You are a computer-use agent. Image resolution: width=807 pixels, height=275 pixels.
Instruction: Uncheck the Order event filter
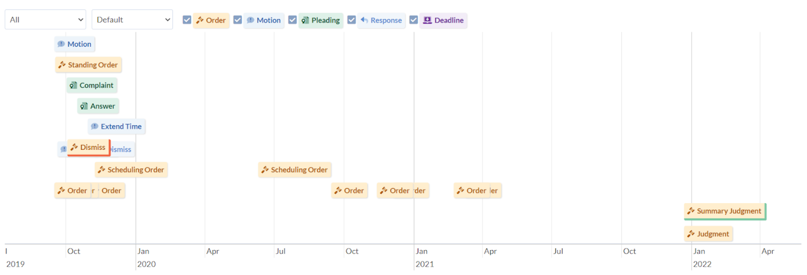coord(187,19)
